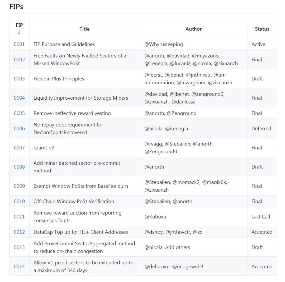Open FIP 0009 Window PoSt BaseFee proposal
Image resolution: width=285 pixels, height=282 pixels.
(19, 186)
